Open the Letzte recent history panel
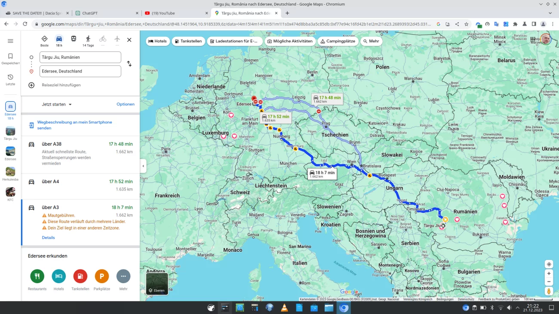Image resolution: width=559 pixels, height=314 pixels. pos(10,80)
